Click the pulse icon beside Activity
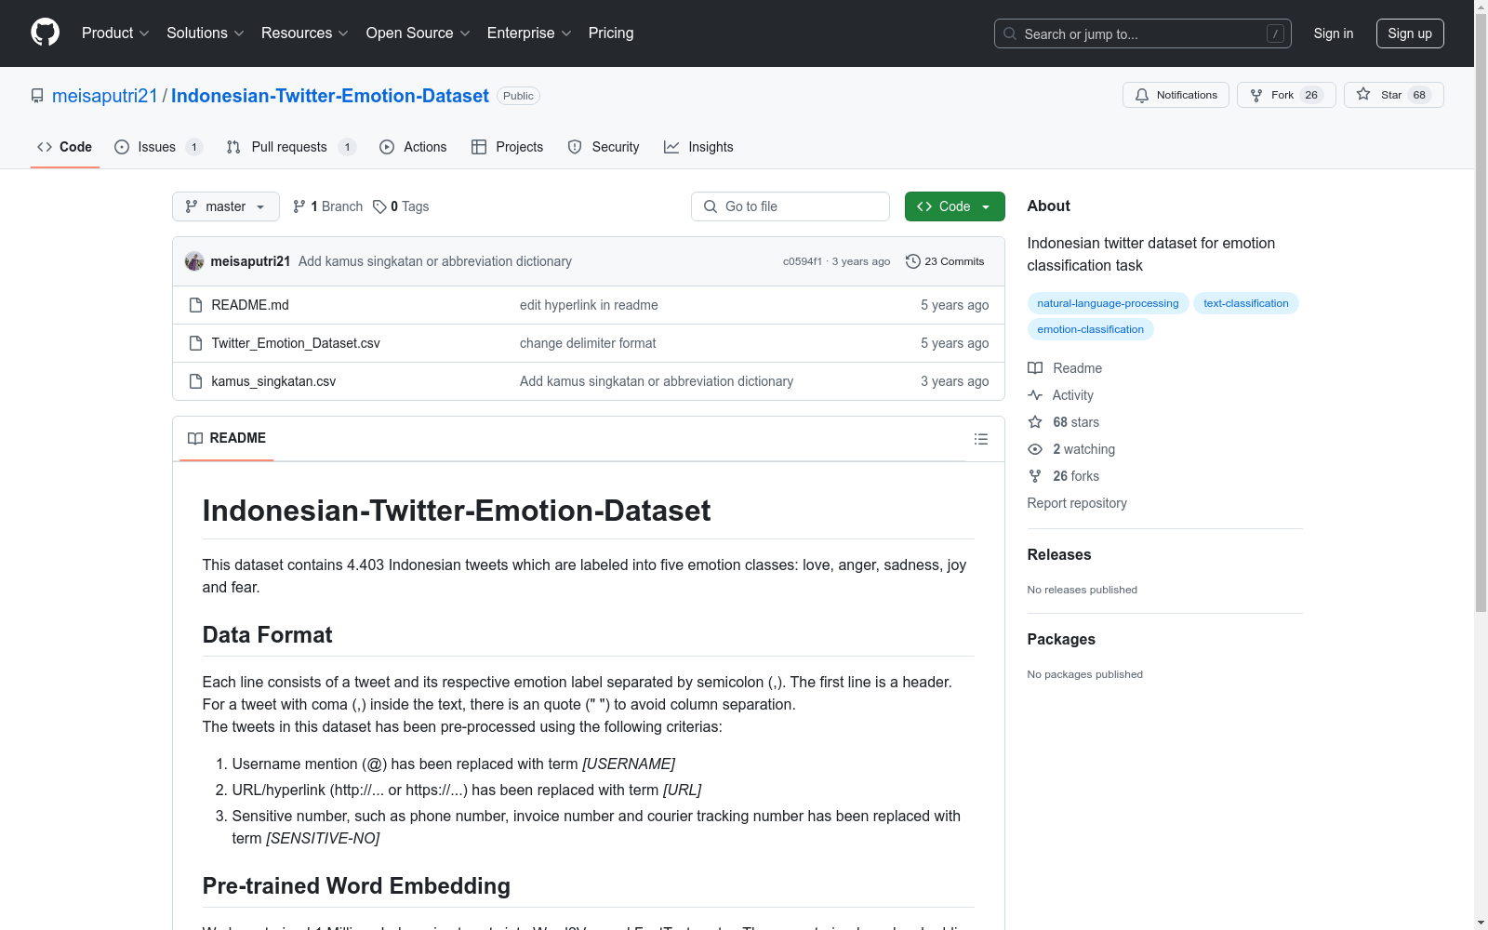1488x930 pixels. click(x=1035, y=395)
